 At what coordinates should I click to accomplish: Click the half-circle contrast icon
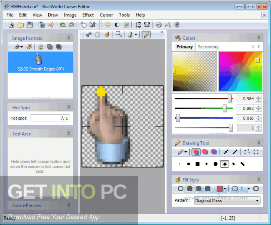pos(117,25)
